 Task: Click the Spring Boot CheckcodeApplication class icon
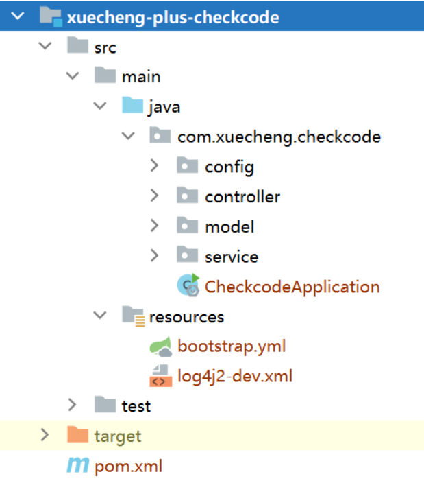click(x=188, y=286)
